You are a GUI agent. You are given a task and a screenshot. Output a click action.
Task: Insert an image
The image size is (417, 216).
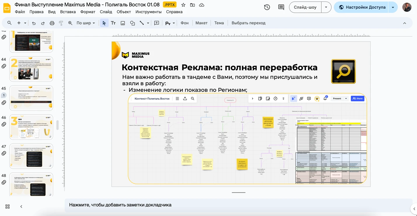(123, 23)
